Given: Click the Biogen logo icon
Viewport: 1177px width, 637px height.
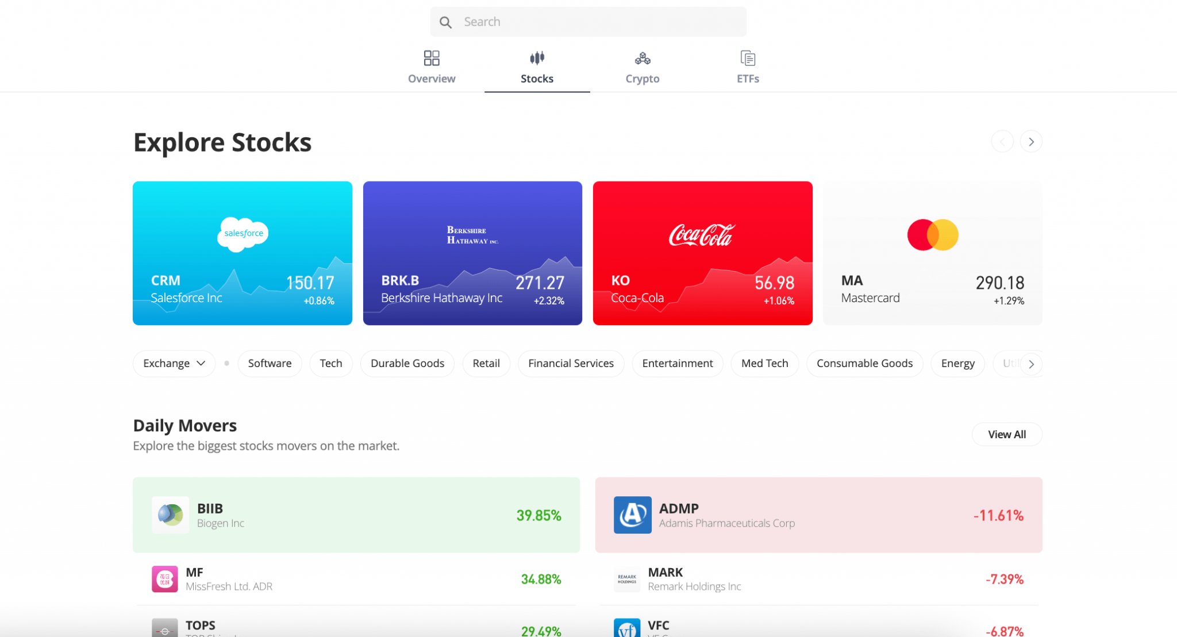Looking at the screenshot, I should tap(170, 515).
